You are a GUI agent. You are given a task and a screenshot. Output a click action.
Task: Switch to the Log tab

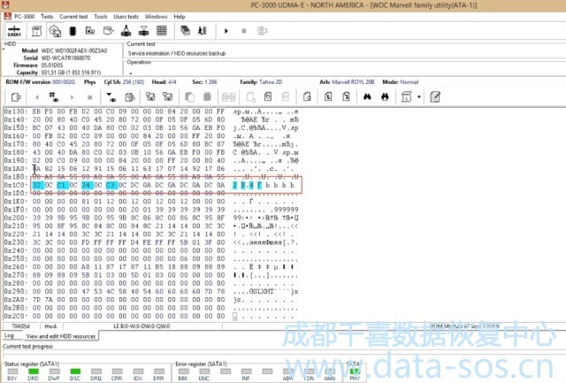tap(9, 335)
